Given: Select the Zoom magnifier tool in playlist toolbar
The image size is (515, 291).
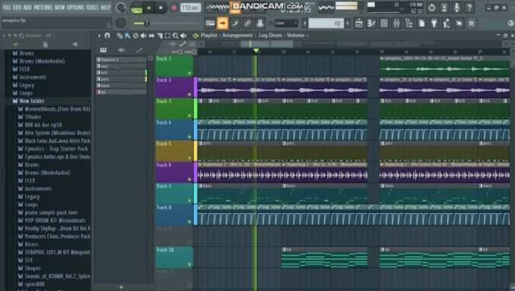Looking at the screenshot, I should click(x=176, y=36).
